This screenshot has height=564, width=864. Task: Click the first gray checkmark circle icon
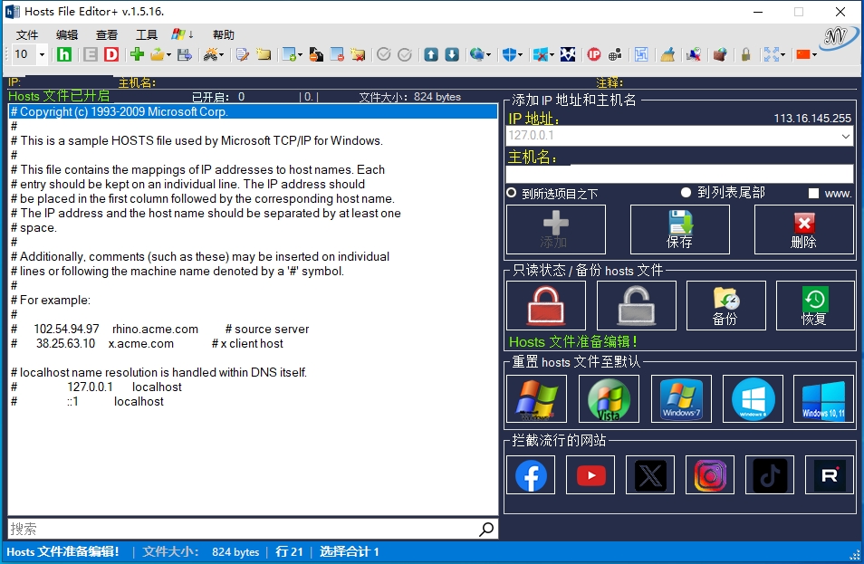(384, 54)
